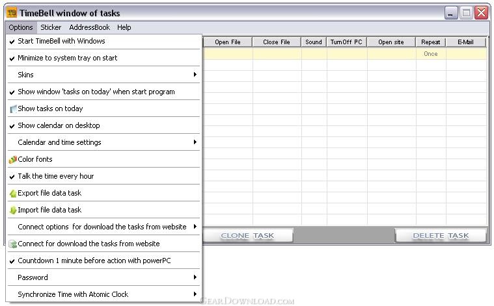Image resolution: width=494 pixels, height=306 pixels.
Task: Click the Export file data task icon
Action: pos(13,194)
